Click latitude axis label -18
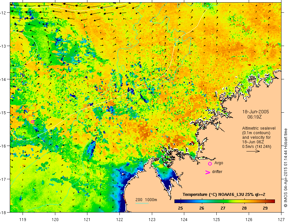Screen dimensions: 288x222 click(x=4, y=212)
